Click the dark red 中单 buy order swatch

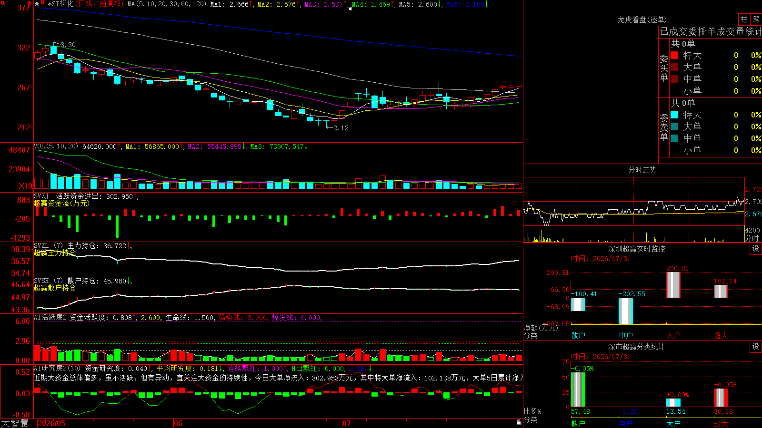(x=674, y=79)
